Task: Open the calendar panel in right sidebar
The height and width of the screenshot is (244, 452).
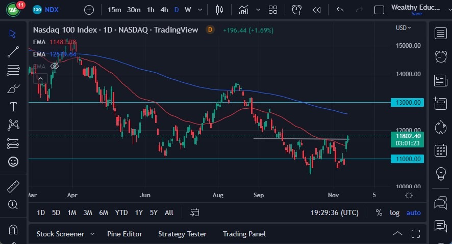Action: tap(440, 150)
